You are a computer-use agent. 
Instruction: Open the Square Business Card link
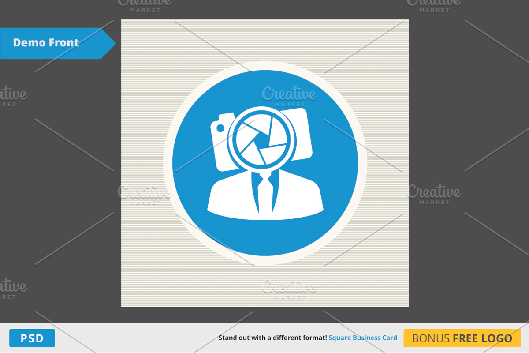point(363,338)
